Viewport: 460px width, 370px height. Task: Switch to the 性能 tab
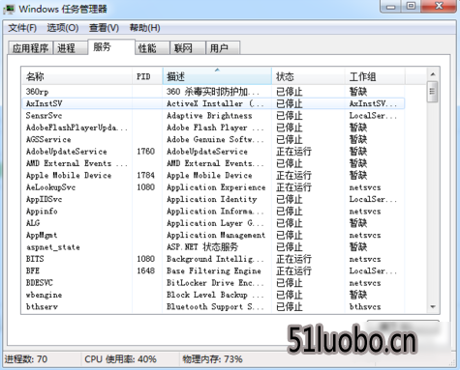[152, 48]
